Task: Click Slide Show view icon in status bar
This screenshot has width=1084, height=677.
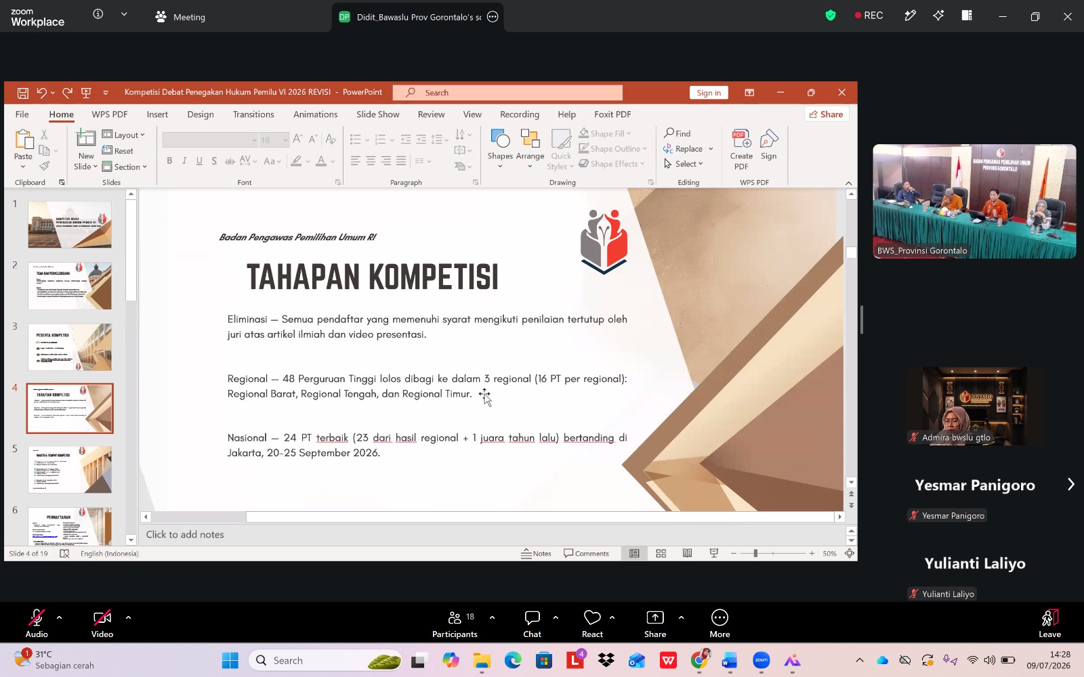Action: [714, 553]
